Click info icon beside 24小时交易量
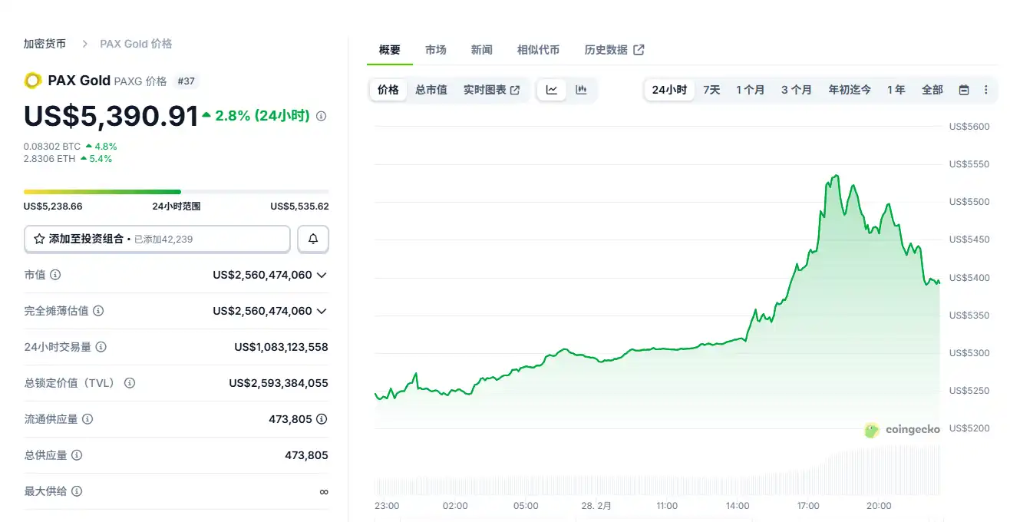Screen dimensions: 1010x522 tap(101, 347)
